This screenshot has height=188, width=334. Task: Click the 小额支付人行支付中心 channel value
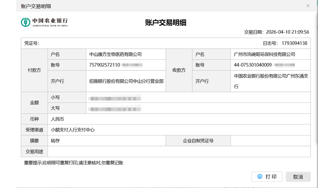(73, 130)
